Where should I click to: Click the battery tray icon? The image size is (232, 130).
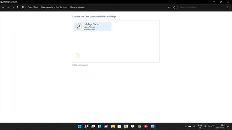(213, 126)
